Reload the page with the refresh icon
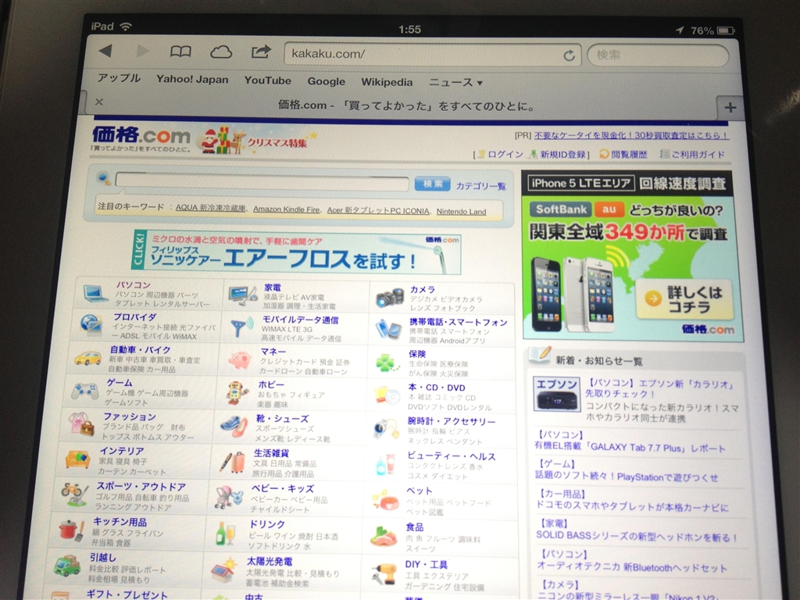800x600 pixels. [x=569, y=55]
